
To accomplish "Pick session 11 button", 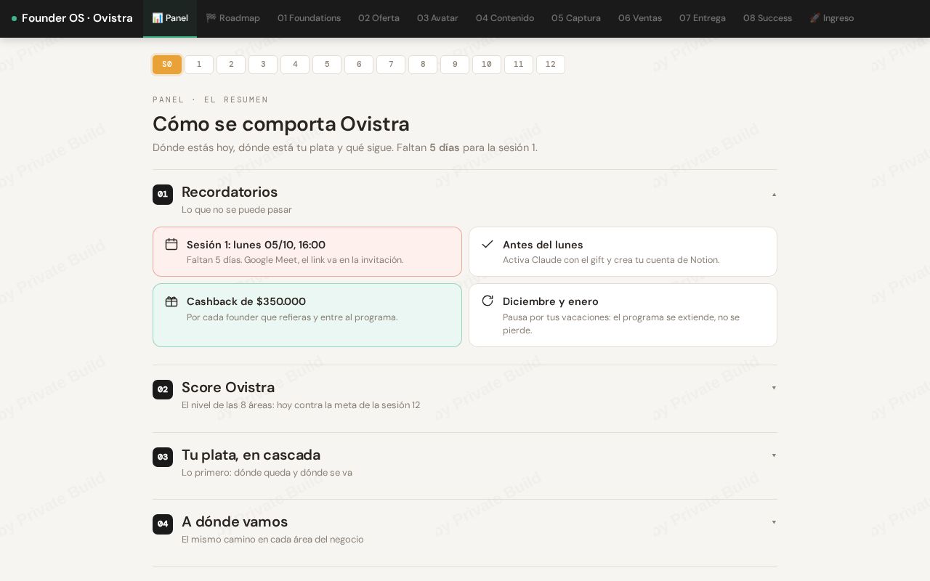I will [519, 65].
